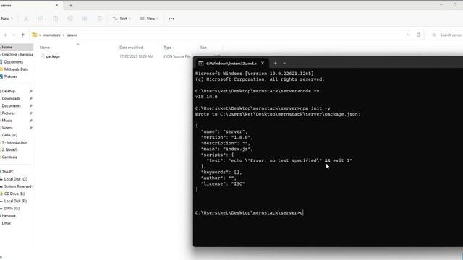This screenshot has height=260, width=463.
Task: Go up one folder level with up arrow
Action: [22, 35]
